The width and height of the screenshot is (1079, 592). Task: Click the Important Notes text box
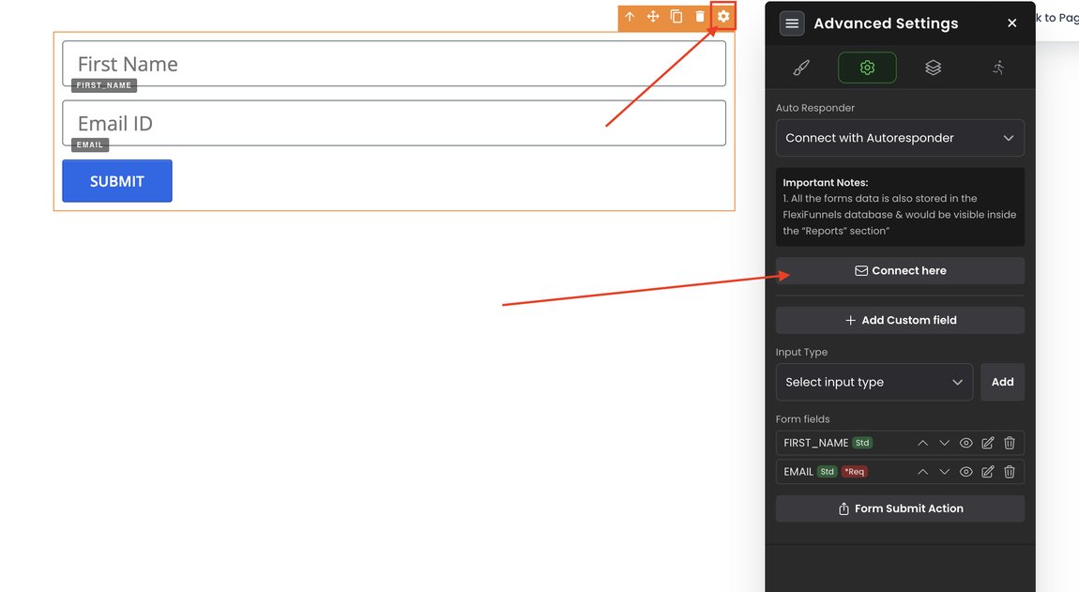point(900,206)
